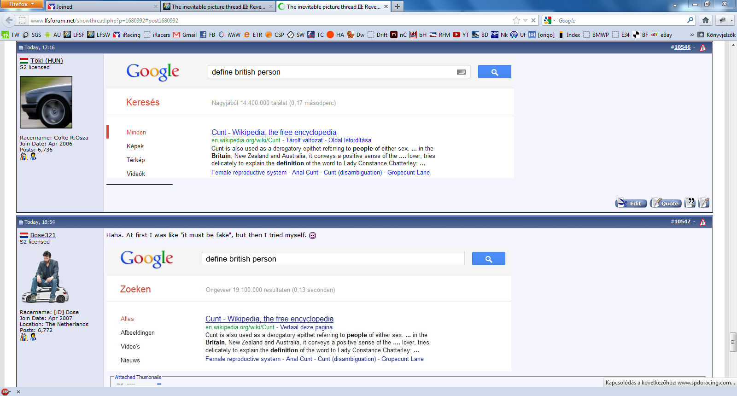Image resolution: width=737 pixels, height=396 pixels.
Task: Click the first small icon under Bose321's post count
Action: (x=24, y=337)
